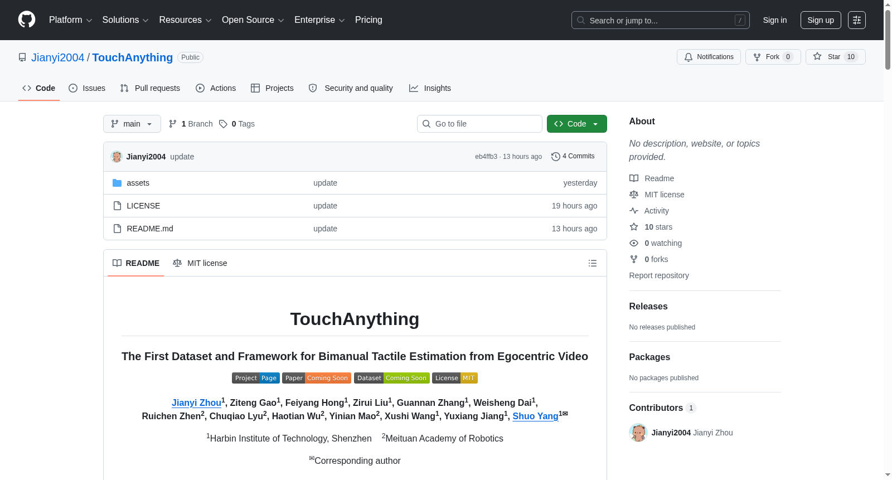Select the README file tab
This screenshot has width=892, height=480.
pos(136,263)
